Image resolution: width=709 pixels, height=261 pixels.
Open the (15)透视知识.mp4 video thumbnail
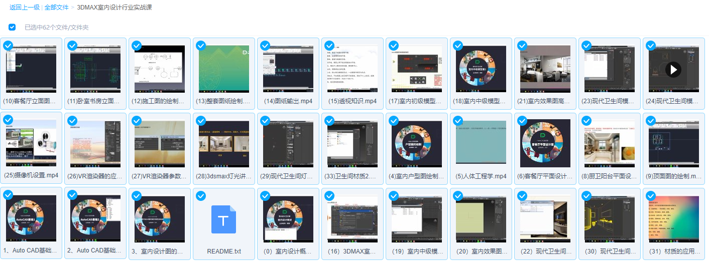[x=352, y=69]
